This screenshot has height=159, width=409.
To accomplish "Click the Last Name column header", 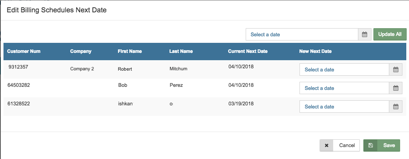I will 181,51.
